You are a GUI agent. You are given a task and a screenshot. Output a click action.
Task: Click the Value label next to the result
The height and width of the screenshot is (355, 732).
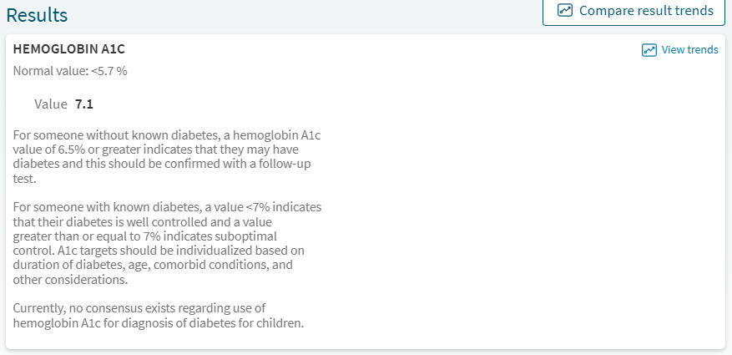[x=50, y=104]
